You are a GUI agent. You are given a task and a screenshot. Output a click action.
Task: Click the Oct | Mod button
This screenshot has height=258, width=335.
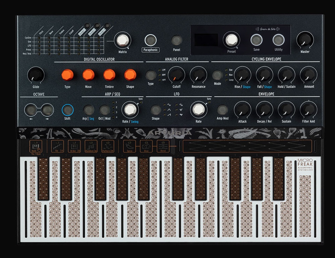coord(105,110)
